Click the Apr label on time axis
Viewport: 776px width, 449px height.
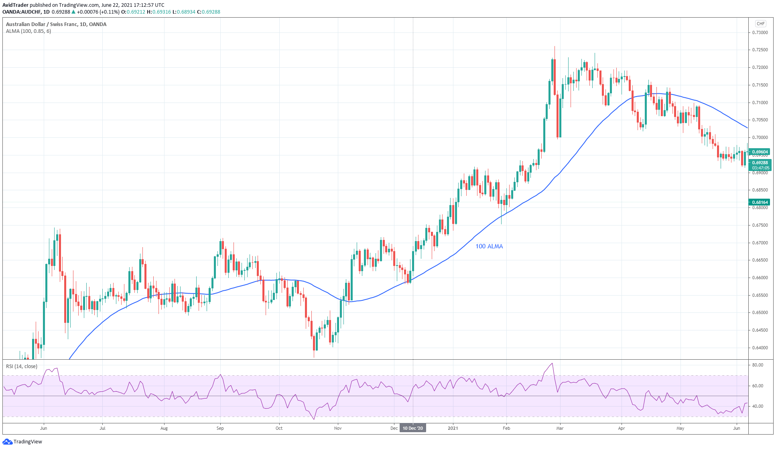(622, 428)
